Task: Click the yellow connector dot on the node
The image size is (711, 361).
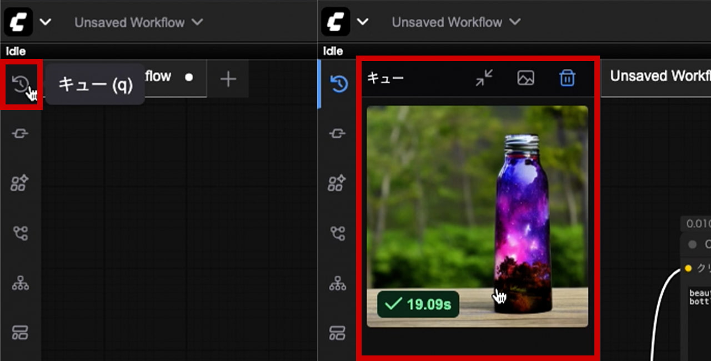Action: point(688,268)
